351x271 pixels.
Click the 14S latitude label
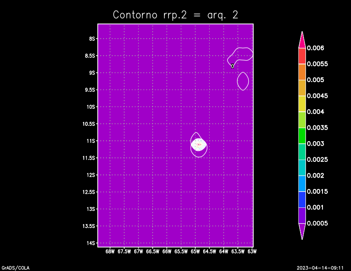(x=91, y=243)
